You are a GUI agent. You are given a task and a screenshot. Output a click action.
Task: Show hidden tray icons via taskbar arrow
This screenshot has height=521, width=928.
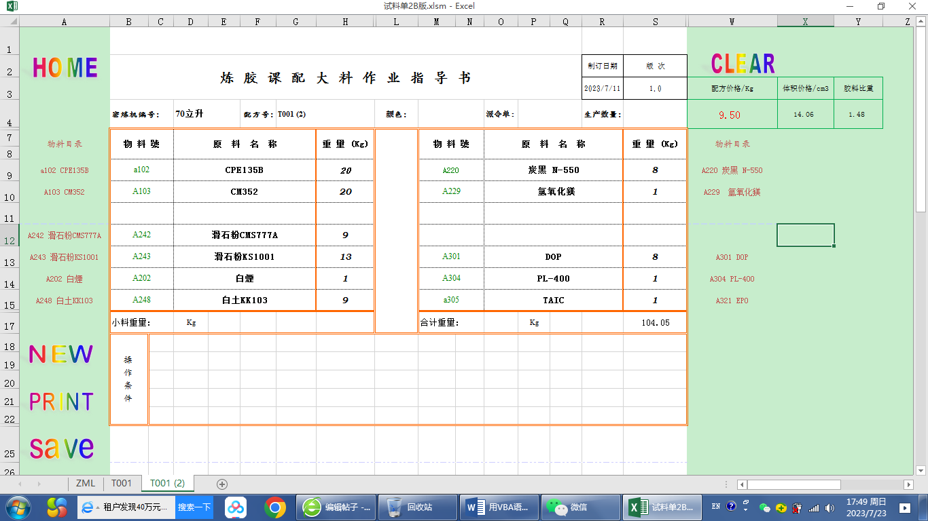746,507
